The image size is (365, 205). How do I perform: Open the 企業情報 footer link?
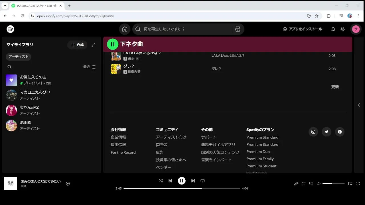(x=118, y=137)
